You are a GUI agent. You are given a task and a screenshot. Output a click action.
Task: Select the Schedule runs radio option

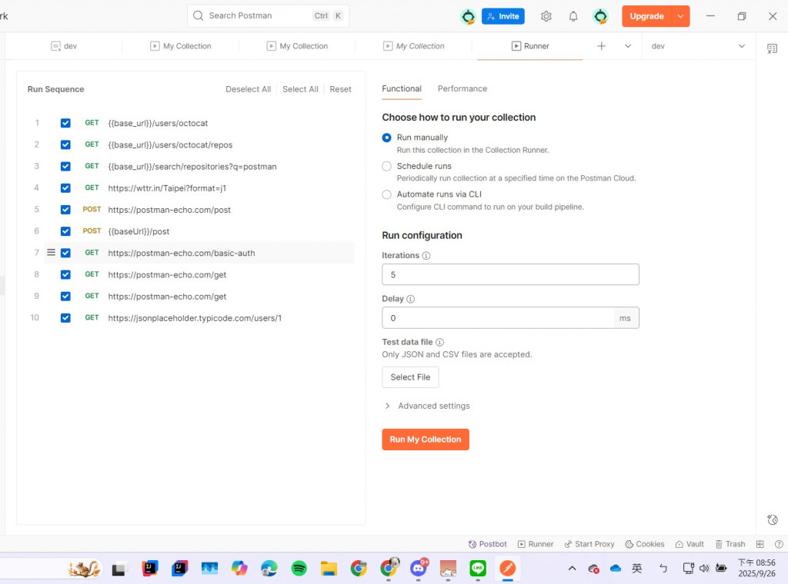click(x=386, y=166)
